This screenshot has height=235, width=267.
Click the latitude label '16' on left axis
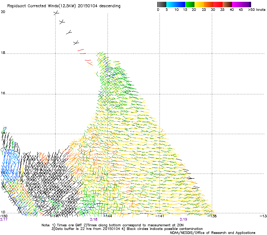pyautogui.click(x=3, y=93)
